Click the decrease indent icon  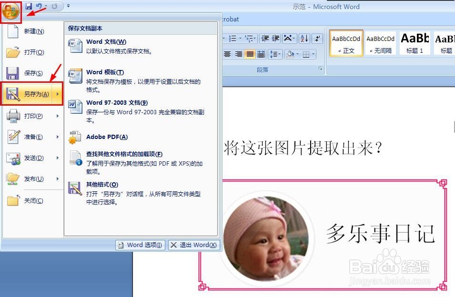(265, 38)
